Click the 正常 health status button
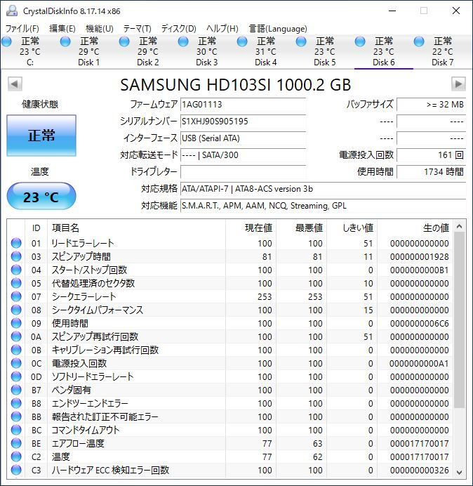The height and width of the screenshot is (486, 473). 41,136
